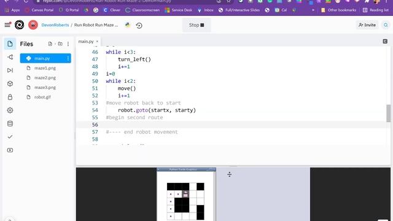Image resolution: width=393 pixels, height=221 pixels.
Task: Click the Replit logo icon
Action: [x=19, y=25]
